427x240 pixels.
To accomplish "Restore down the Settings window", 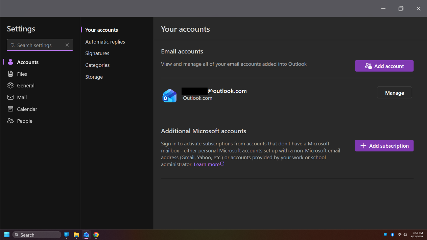I will (x=401, y=9).
